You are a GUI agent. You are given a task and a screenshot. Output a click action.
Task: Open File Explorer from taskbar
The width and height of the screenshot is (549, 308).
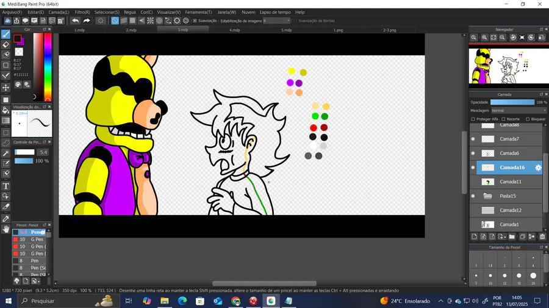164,301
